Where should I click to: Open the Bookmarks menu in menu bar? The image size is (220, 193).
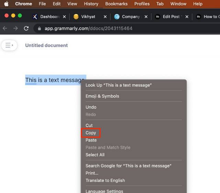116,4
